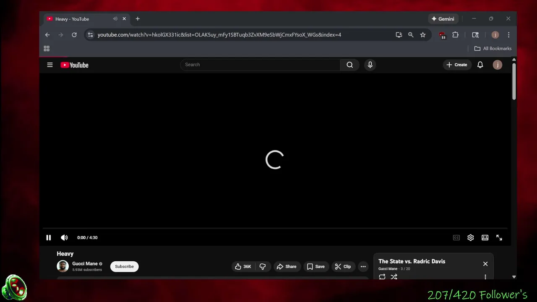Viewport: 537px width, 302px height.
Task: Open the Extensions puzzle menu
Action: 455,35
